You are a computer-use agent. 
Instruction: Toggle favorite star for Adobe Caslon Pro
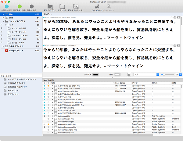pyautogui.click(x=48, y=119)
